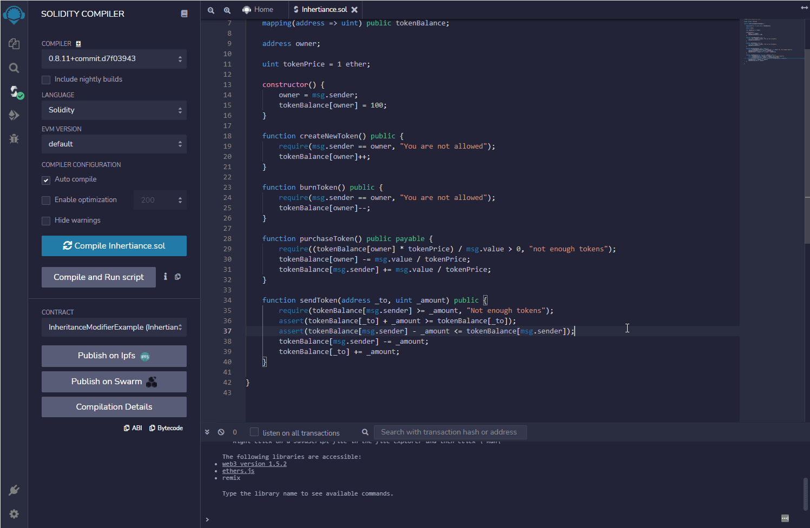Toggle side panel expand arrows icon

click(804, 8)
